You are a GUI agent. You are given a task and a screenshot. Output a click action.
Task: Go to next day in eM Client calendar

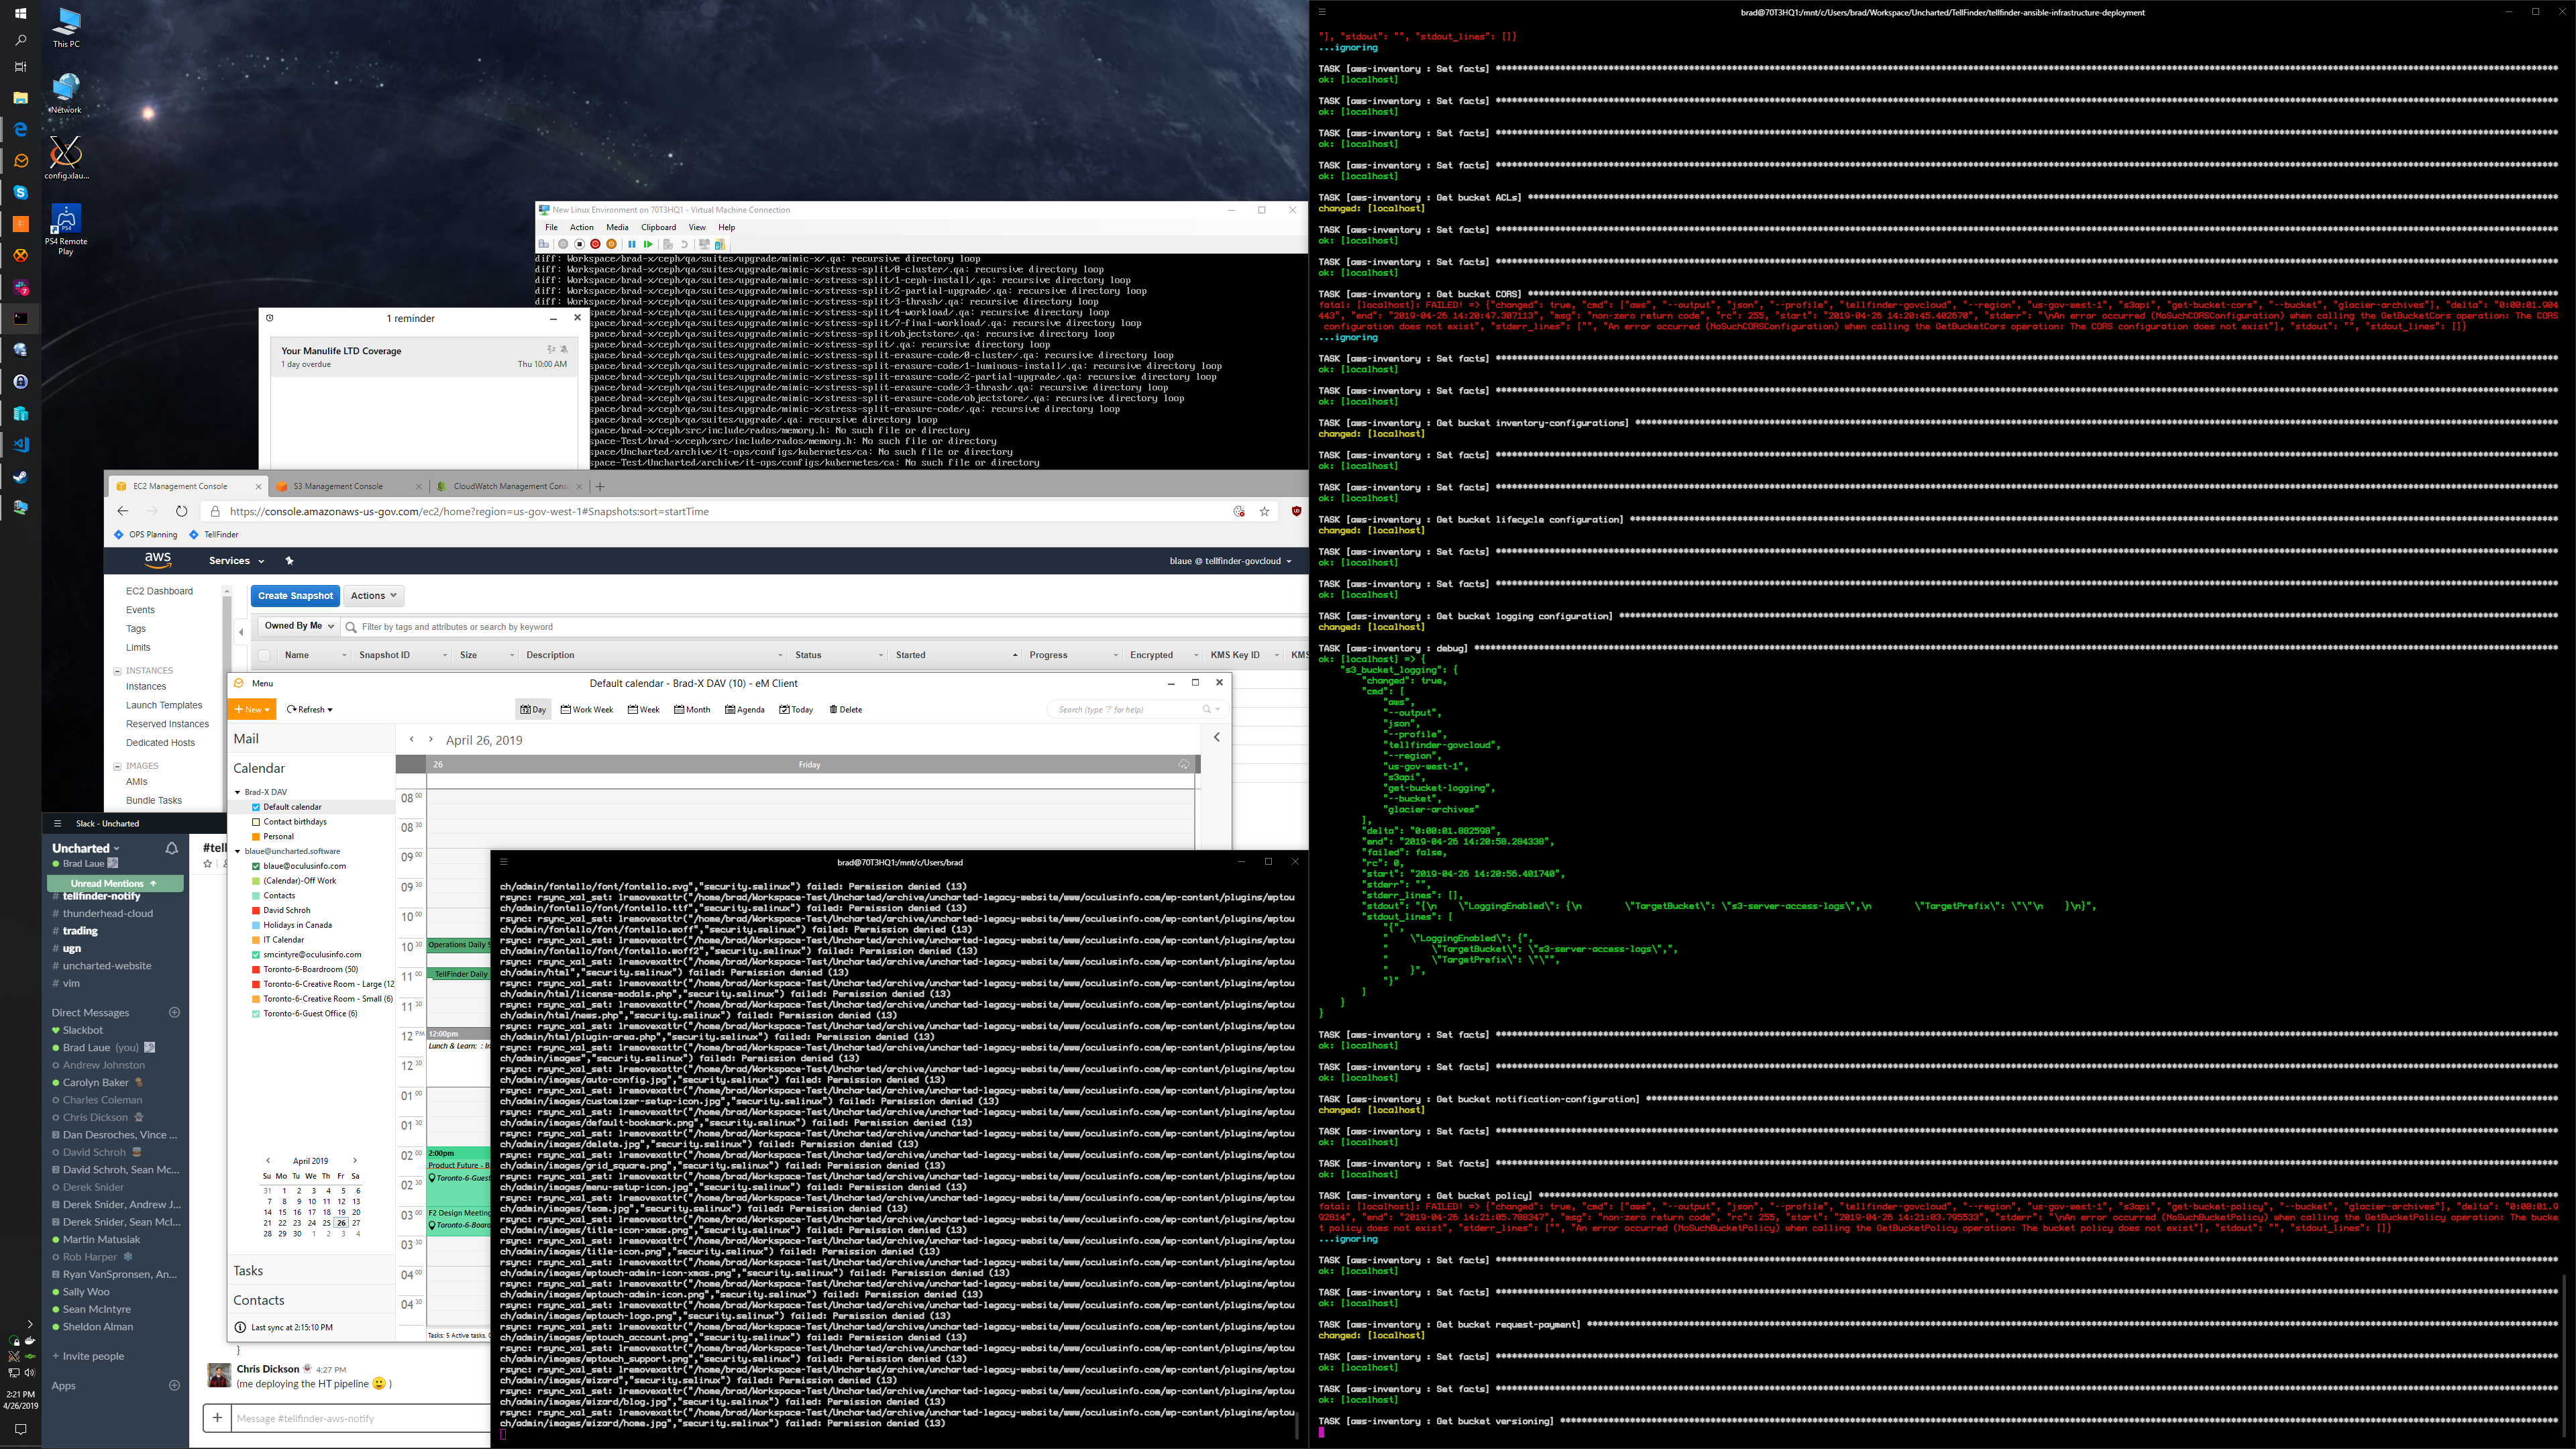(431, 739)
